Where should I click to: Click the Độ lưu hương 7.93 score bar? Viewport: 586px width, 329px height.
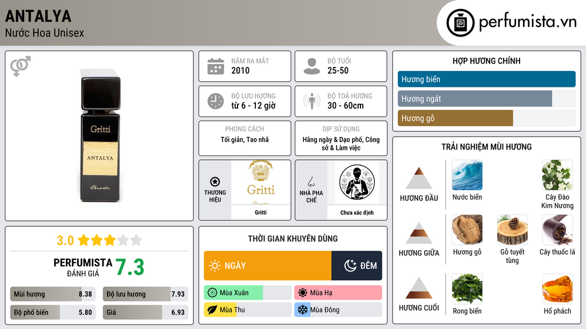145,294
